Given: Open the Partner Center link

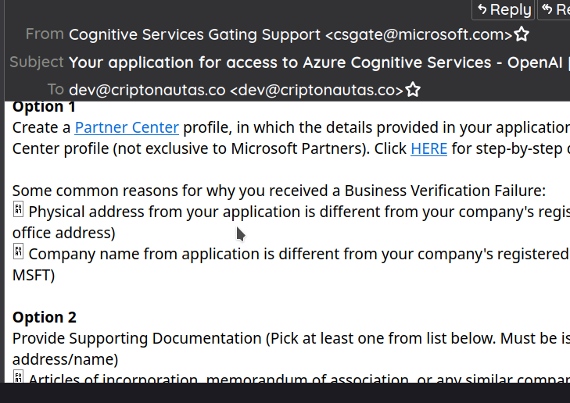Looking at the screenshot, I should (127, 127).
